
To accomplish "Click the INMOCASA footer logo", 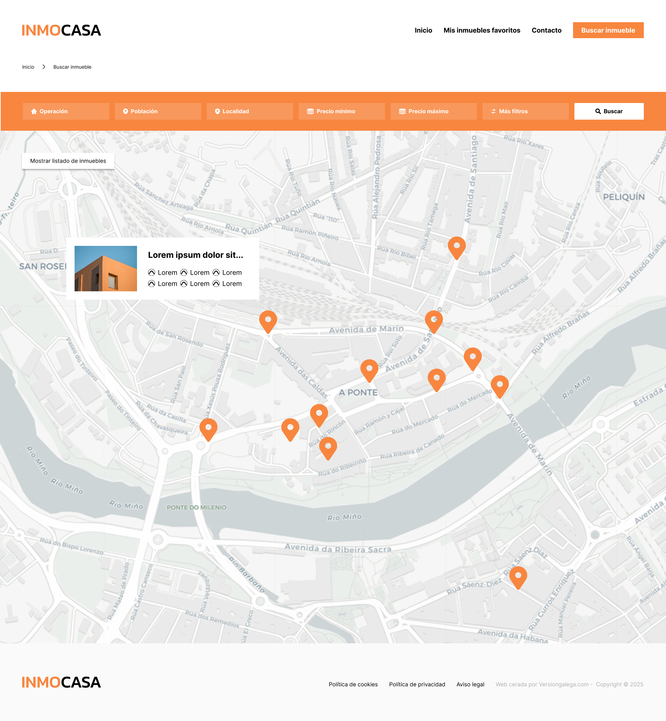I will pos(61,682).
